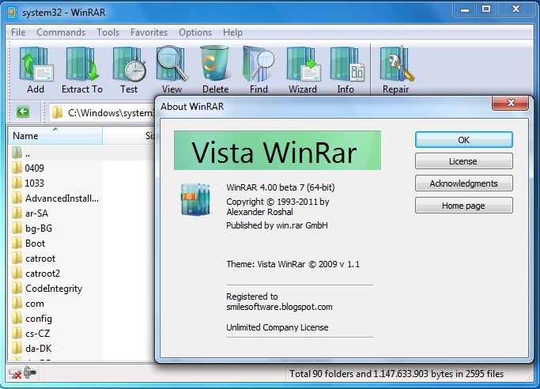Select the ar-SA folder
The height and width of the screenshot is (389, 540).
pyautogui.click(x=30, y=213)
